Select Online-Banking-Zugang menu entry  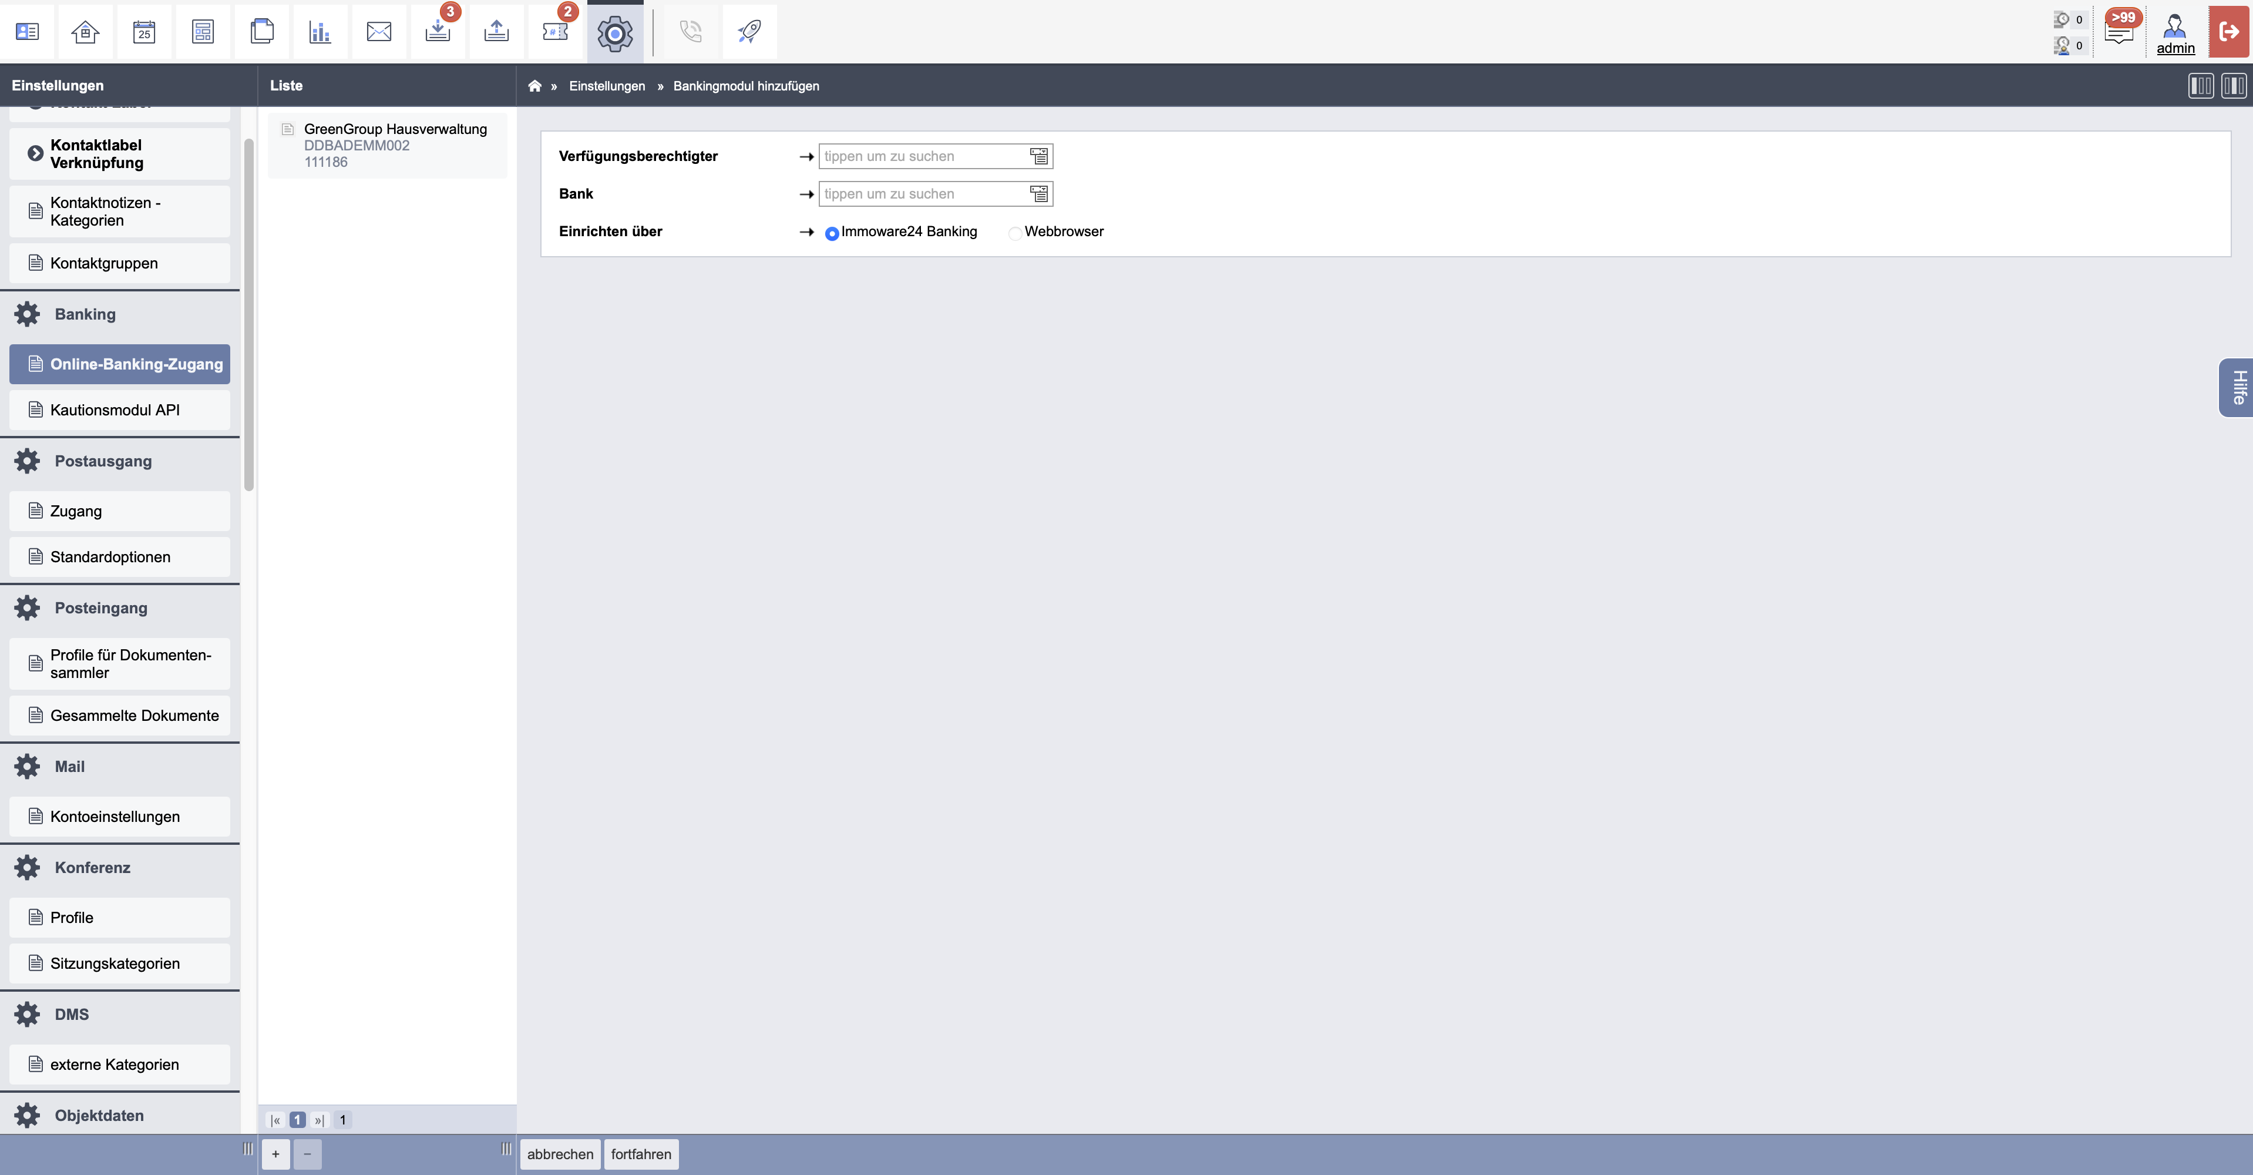pyautogui.click(x=120, y=364)
